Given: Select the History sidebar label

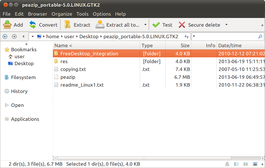Looking at the screenshot, I should click(19, 91).
